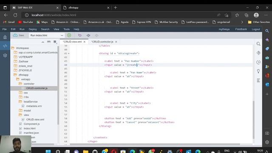Click the debug settings toolbar icon
The height and width of the screenshot is (153, 272).
pyautogui.click(x=80, y=35)
